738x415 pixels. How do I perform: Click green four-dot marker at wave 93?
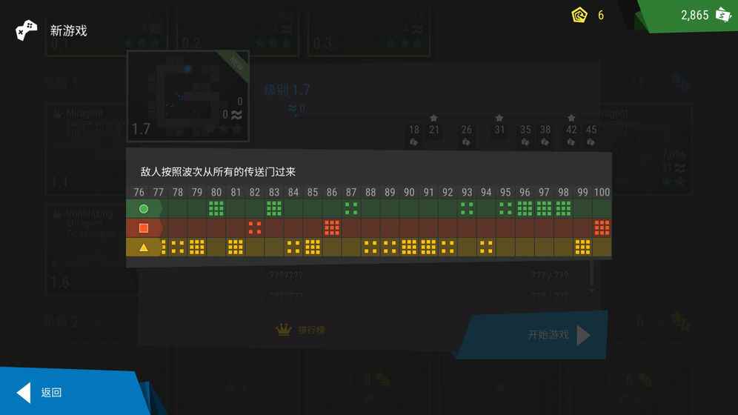click(x=467, y=208)
